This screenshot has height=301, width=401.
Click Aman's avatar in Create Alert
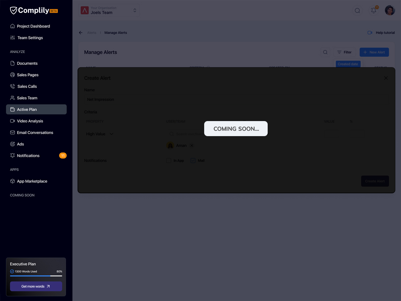(x=170, y=145)
